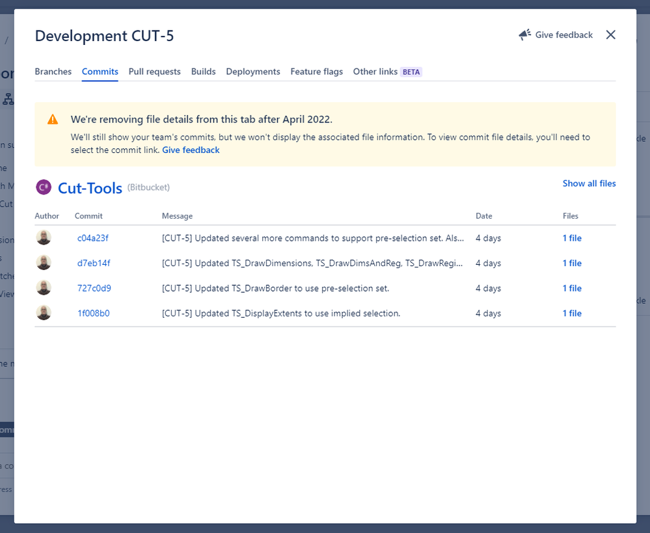Click author avatar for commit 1f008b0
The image size is (650, 533).
(x=44, y=313)
